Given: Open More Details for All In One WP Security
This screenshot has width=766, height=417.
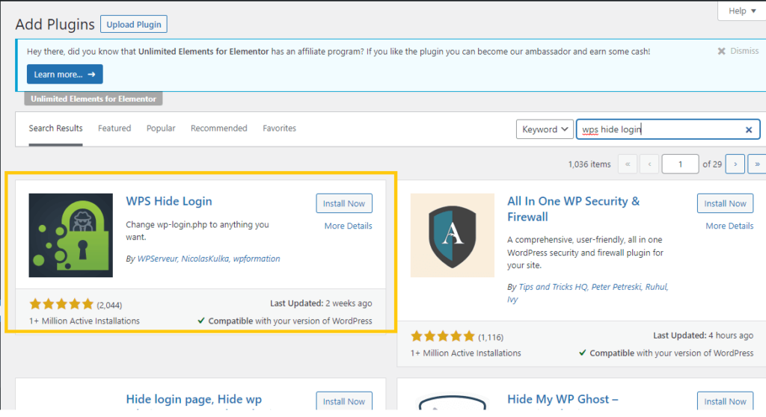Looking at the screenshot, I should (729, 226).
